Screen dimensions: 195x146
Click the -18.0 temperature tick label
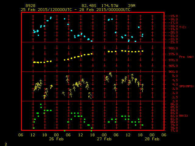(173, 26)
